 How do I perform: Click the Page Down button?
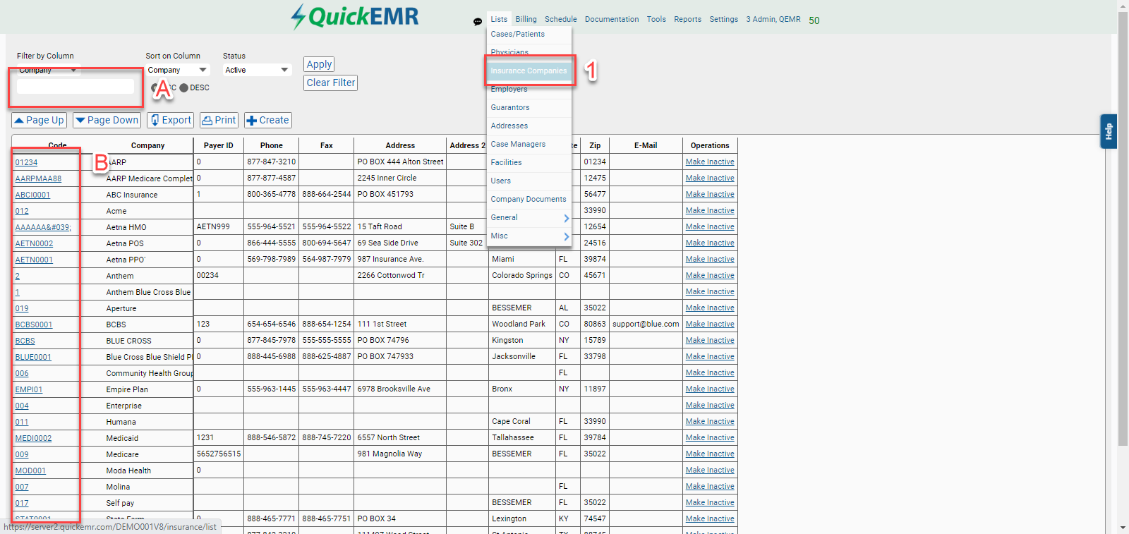point(107,121)
